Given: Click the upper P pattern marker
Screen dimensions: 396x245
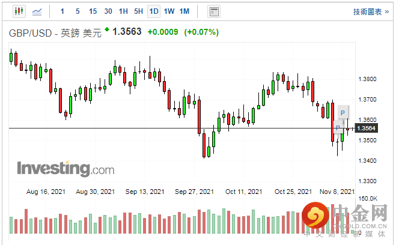Looking at the screenshot, I should pos(343,112).
